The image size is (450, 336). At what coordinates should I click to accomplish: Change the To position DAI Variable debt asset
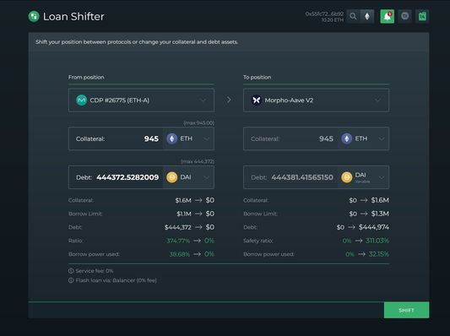click(x=363, y=177)
